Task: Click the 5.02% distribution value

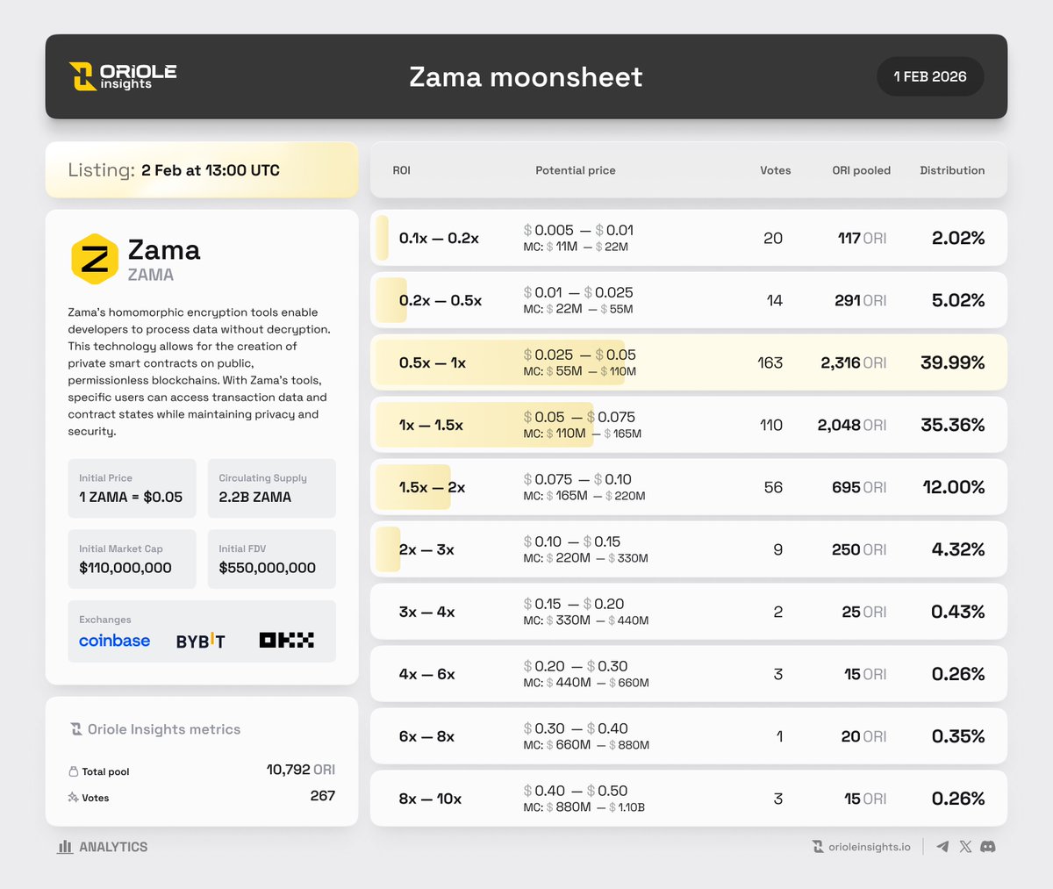Action: pyautogui.click(x=958, y=300)
